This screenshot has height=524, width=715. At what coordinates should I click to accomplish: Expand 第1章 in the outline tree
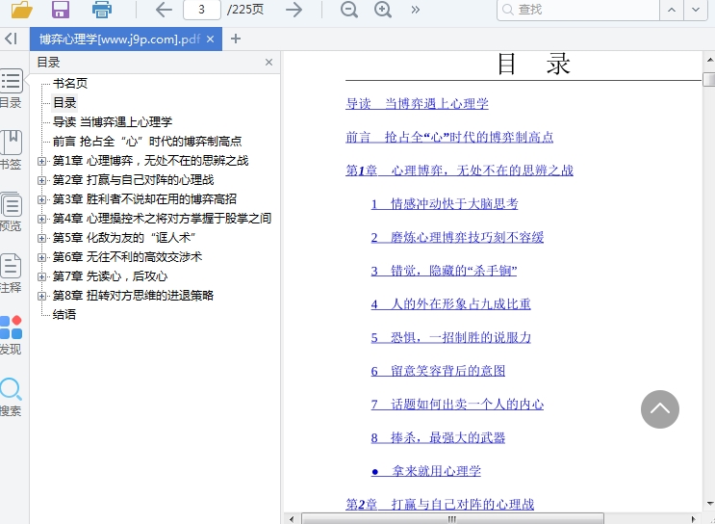pyautogui.click(x=42, y=161)
